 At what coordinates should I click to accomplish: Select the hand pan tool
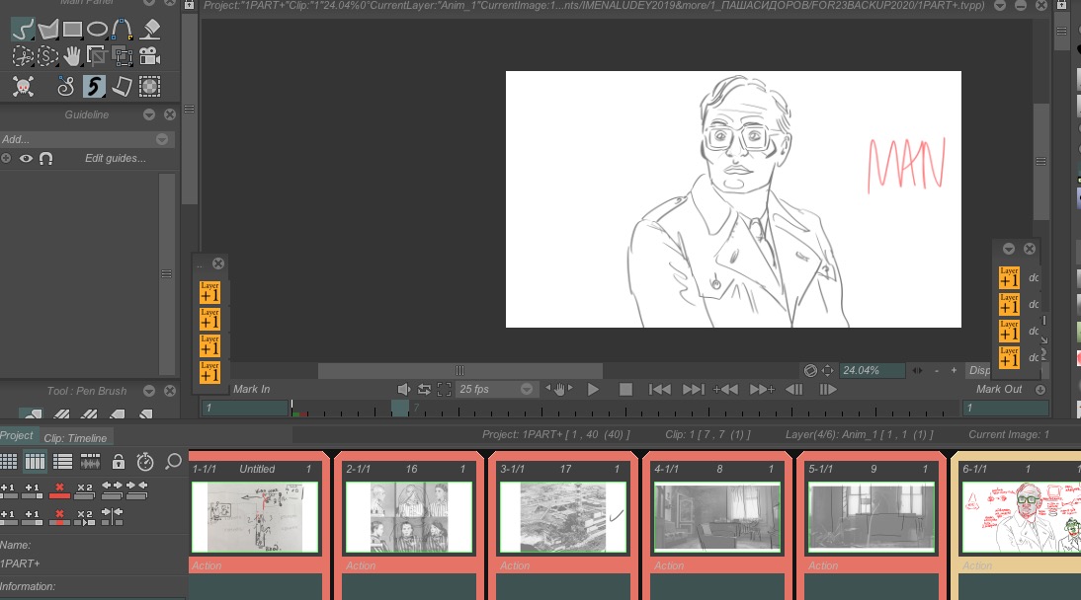pyautogui.click(x=72, y=56)
